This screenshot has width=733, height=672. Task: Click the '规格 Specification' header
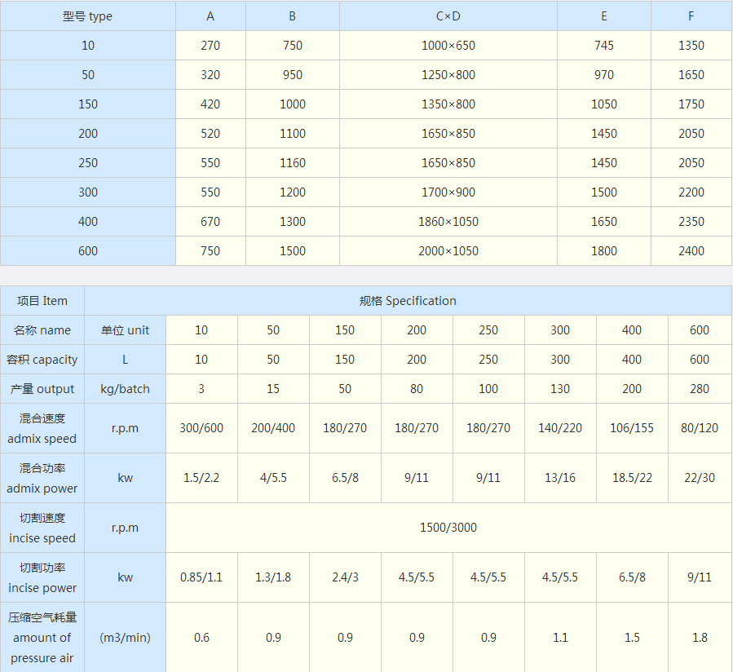coord(408,301)
